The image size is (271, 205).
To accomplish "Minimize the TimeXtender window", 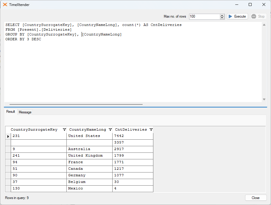I will click(237, 5).
